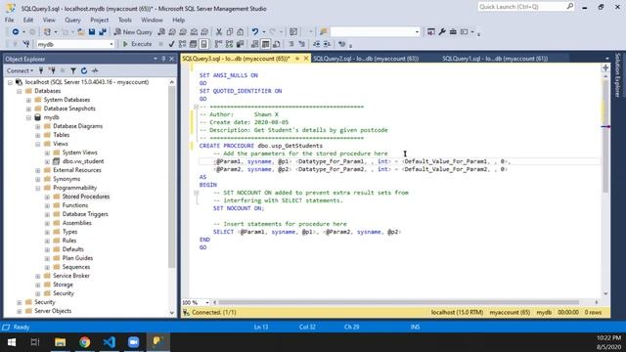Click the Properties wrench icon in the toolbar

tap(442, 32)
